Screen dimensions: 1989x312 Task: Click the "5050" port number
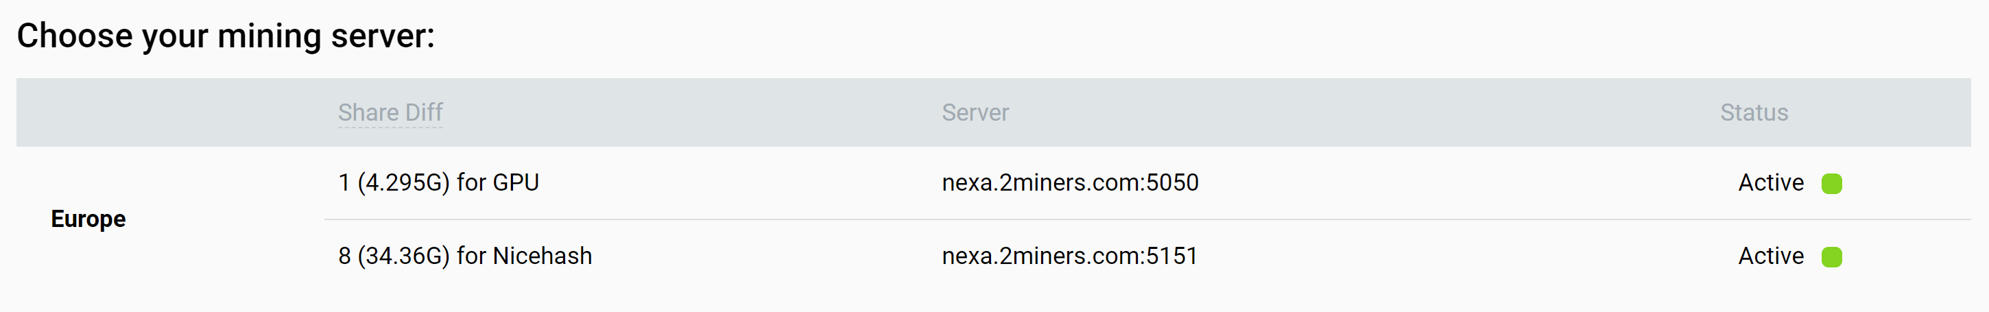tap(1172, 183)
